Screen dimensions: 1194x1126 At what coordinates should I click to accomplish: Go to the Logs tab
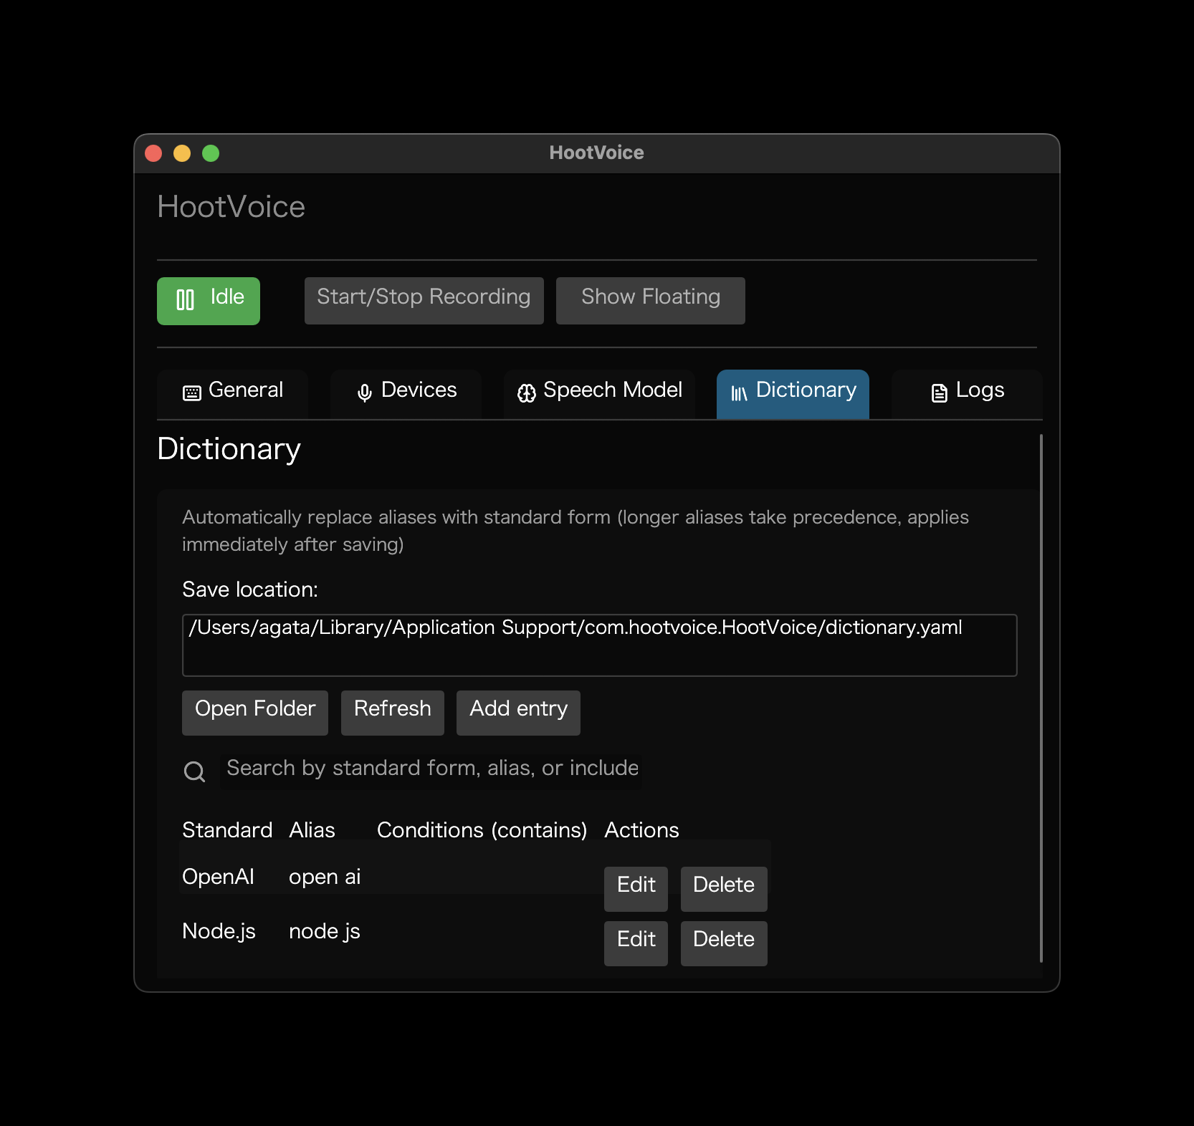(967, 392)
